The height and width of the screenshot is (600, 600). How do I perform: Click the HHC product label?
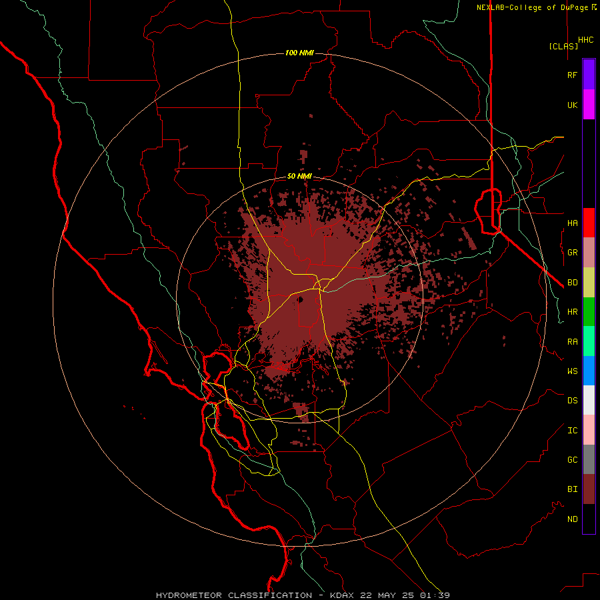click(586, 40)
